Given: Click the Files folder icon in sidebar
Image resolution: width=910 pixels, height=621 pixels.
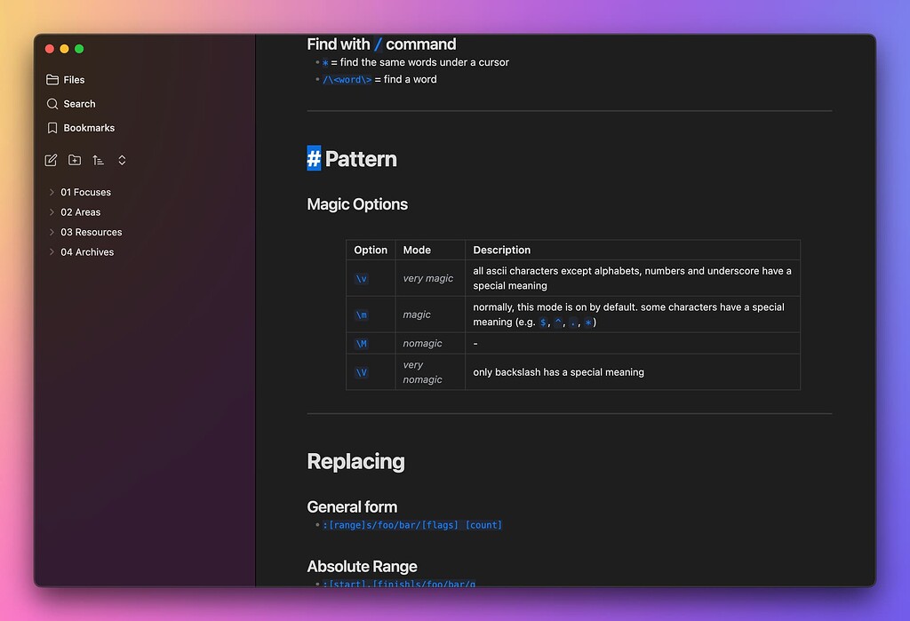Looking at the screenshot, I should coord(52,80).
